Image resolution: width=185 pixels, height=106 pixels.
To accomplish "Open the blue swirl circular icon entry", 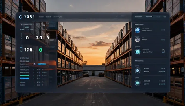I will 138,30.
